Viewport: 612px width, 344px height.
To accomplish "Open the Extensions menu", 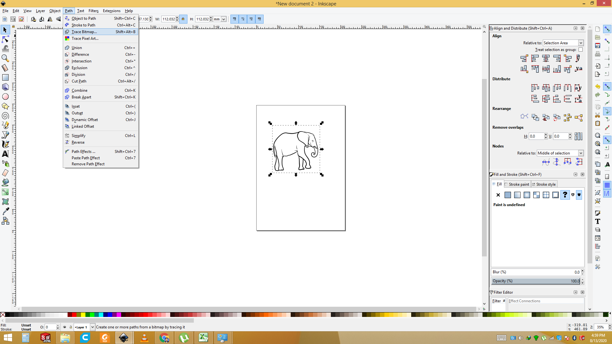I will (x=112, y=11).
